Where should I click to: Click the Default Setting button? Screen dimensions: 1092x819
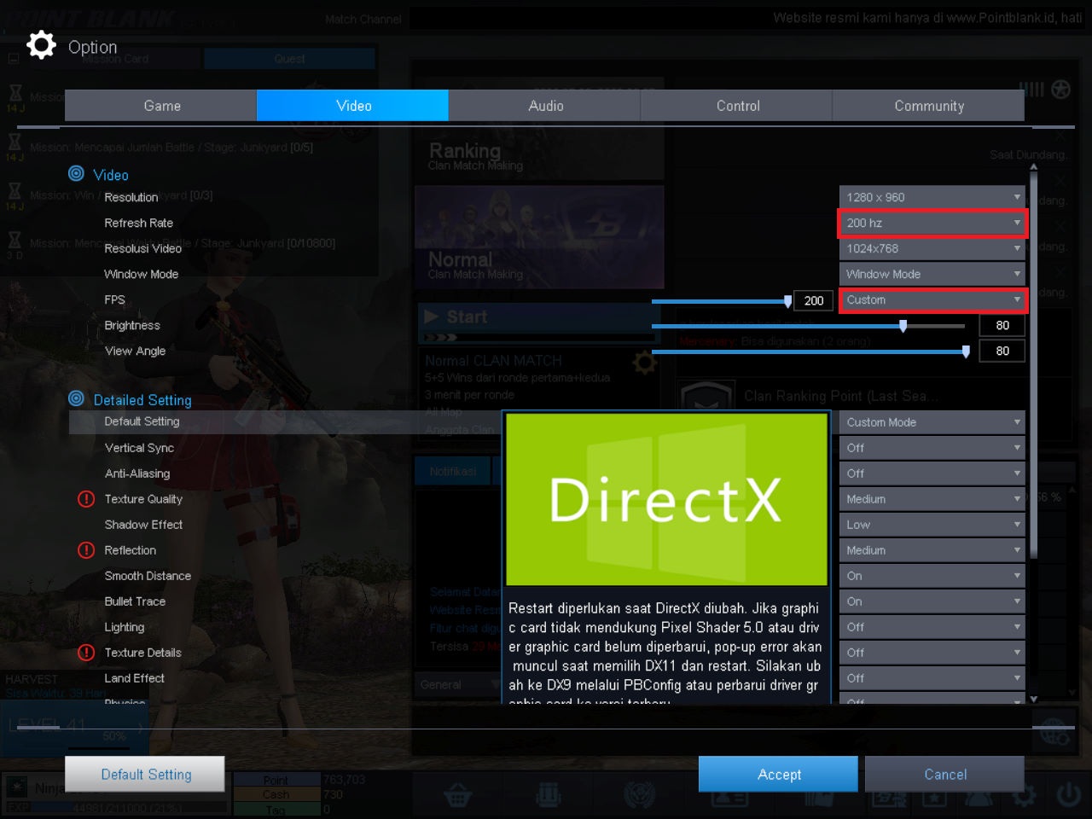click(x=145, y=774)
